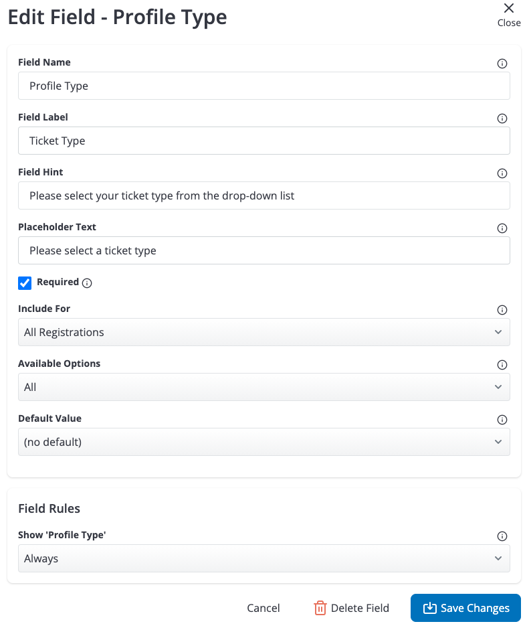The width and height of the screenshot is (525, 638).
Task: Expand the Available Options dropdown
Action: click(264, 387)
